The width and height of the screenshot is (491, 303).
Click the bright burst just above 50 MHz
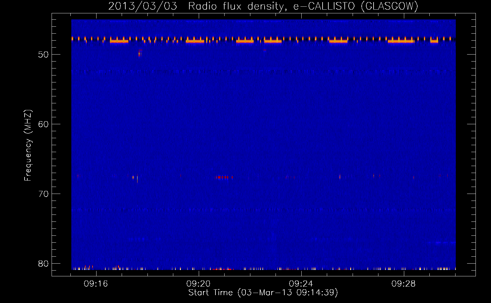pyautogui.click(x=140, y=53)
